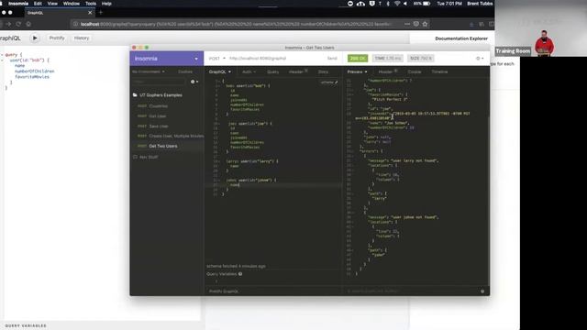Viewport: 587px width, 330px height.
Task: Switch to the Docs tab in the request pane
Action: (323, 71)
